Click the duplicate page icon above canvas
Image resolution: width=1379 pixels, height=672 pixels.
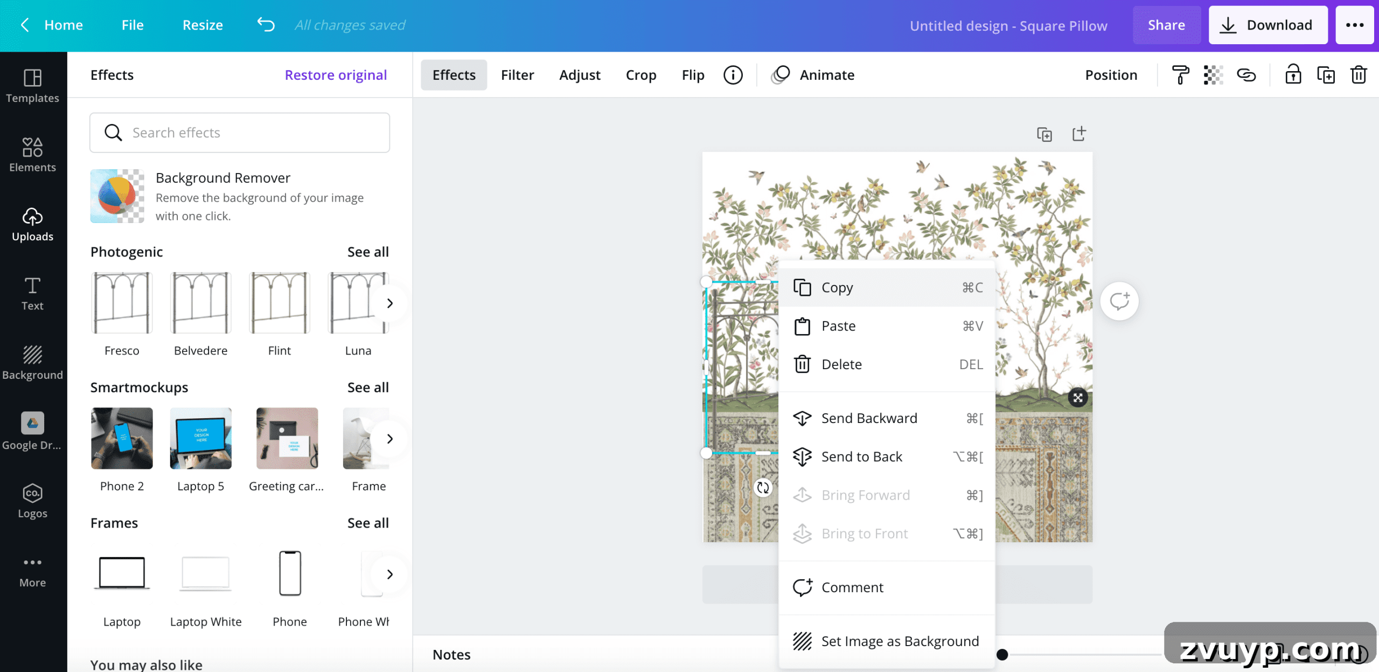click(1044, 134)
